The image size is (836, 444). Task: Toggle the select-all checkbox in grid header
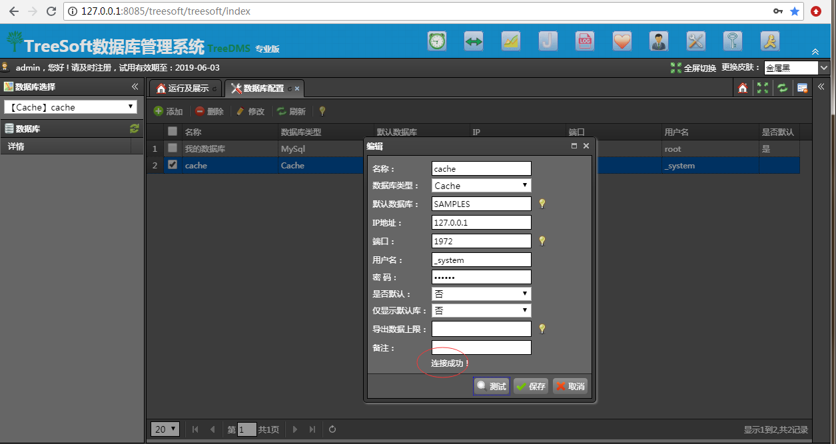[172, 131]
